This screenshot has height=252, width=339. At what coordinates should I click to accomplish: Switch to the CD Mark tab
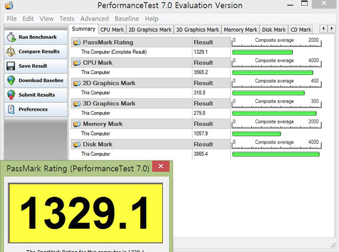[x=301, y=29]
